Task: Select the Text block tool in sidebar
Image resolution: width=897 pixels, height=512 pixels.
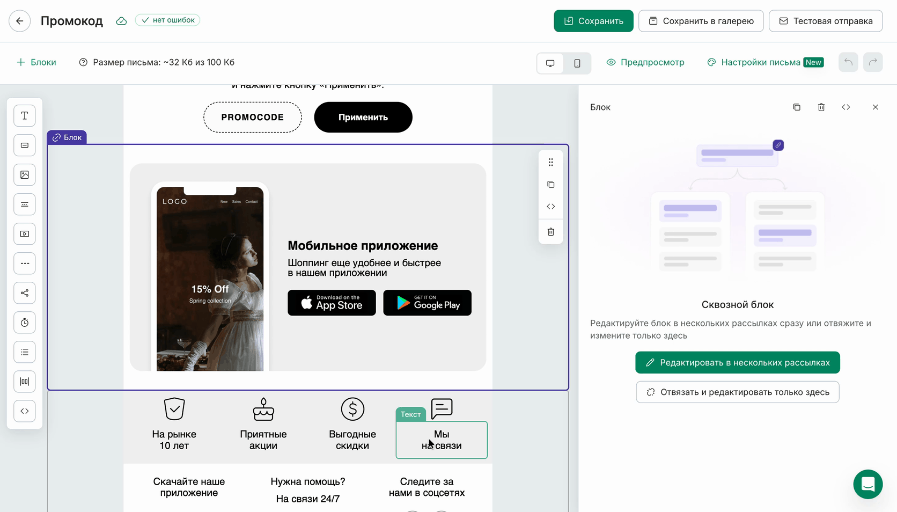Action: (25, 116)
